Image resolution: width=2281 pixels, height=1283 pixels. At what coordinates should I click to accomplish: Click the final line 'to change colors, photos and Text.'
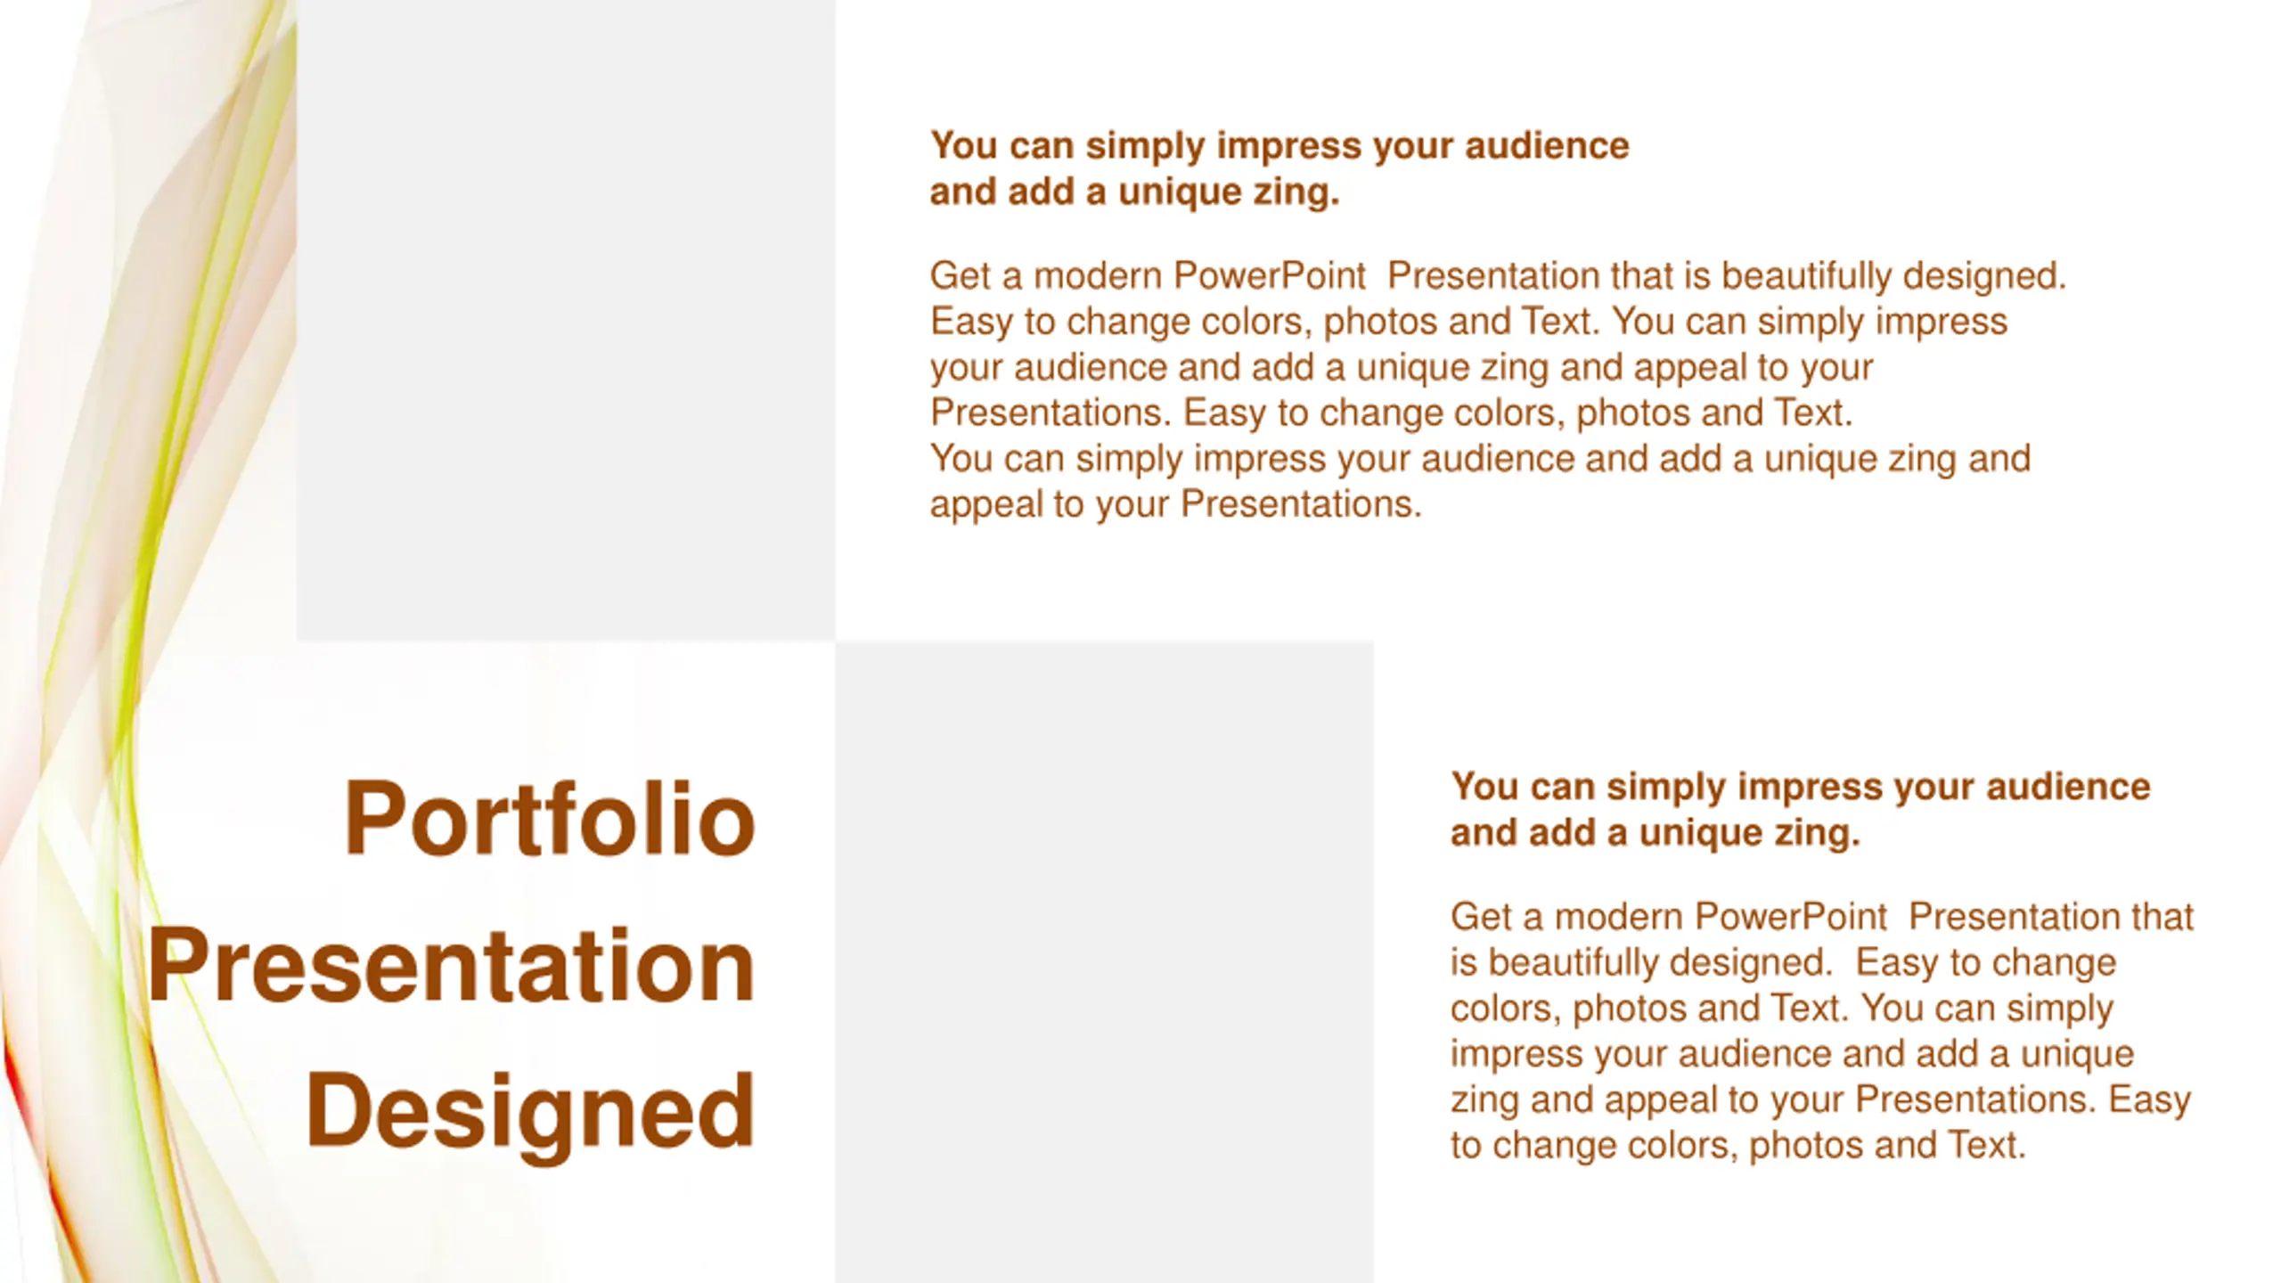click(x=1737, y=1145)
